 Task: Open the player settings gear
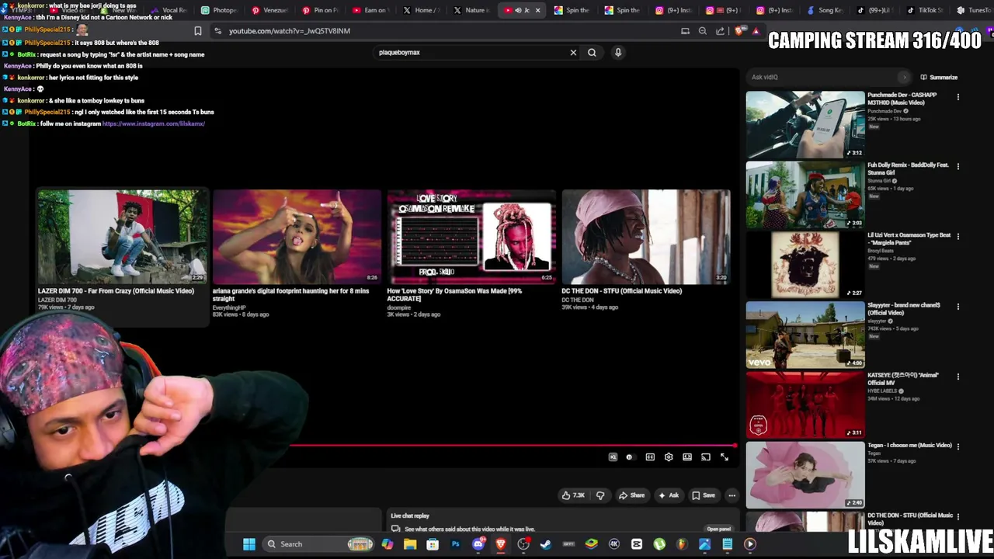(669, 457)
